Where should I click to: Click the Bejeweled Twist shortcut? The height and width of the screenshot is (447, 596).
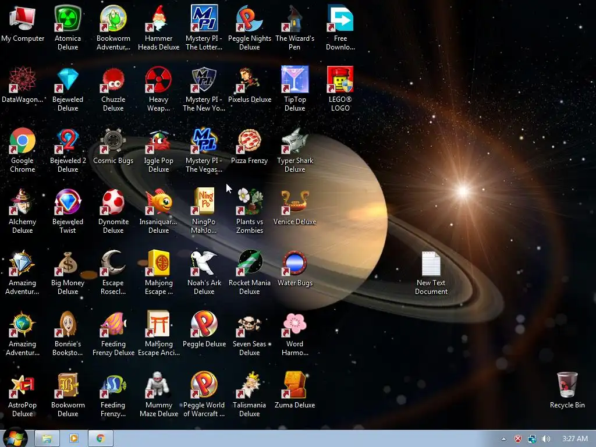(x=68, y=202)
